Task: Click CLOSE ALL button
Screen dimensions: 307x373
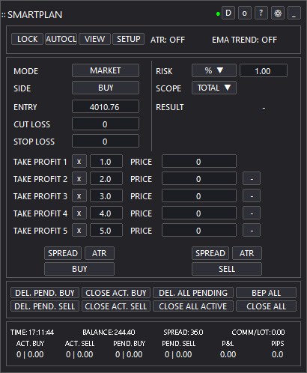Action: tap(266, 306)
